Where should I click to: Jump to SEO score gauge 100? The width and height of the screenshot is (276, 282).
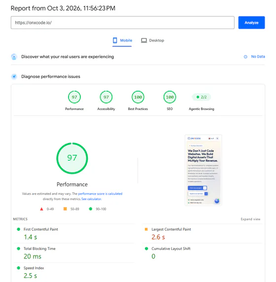tap(170, 97)
